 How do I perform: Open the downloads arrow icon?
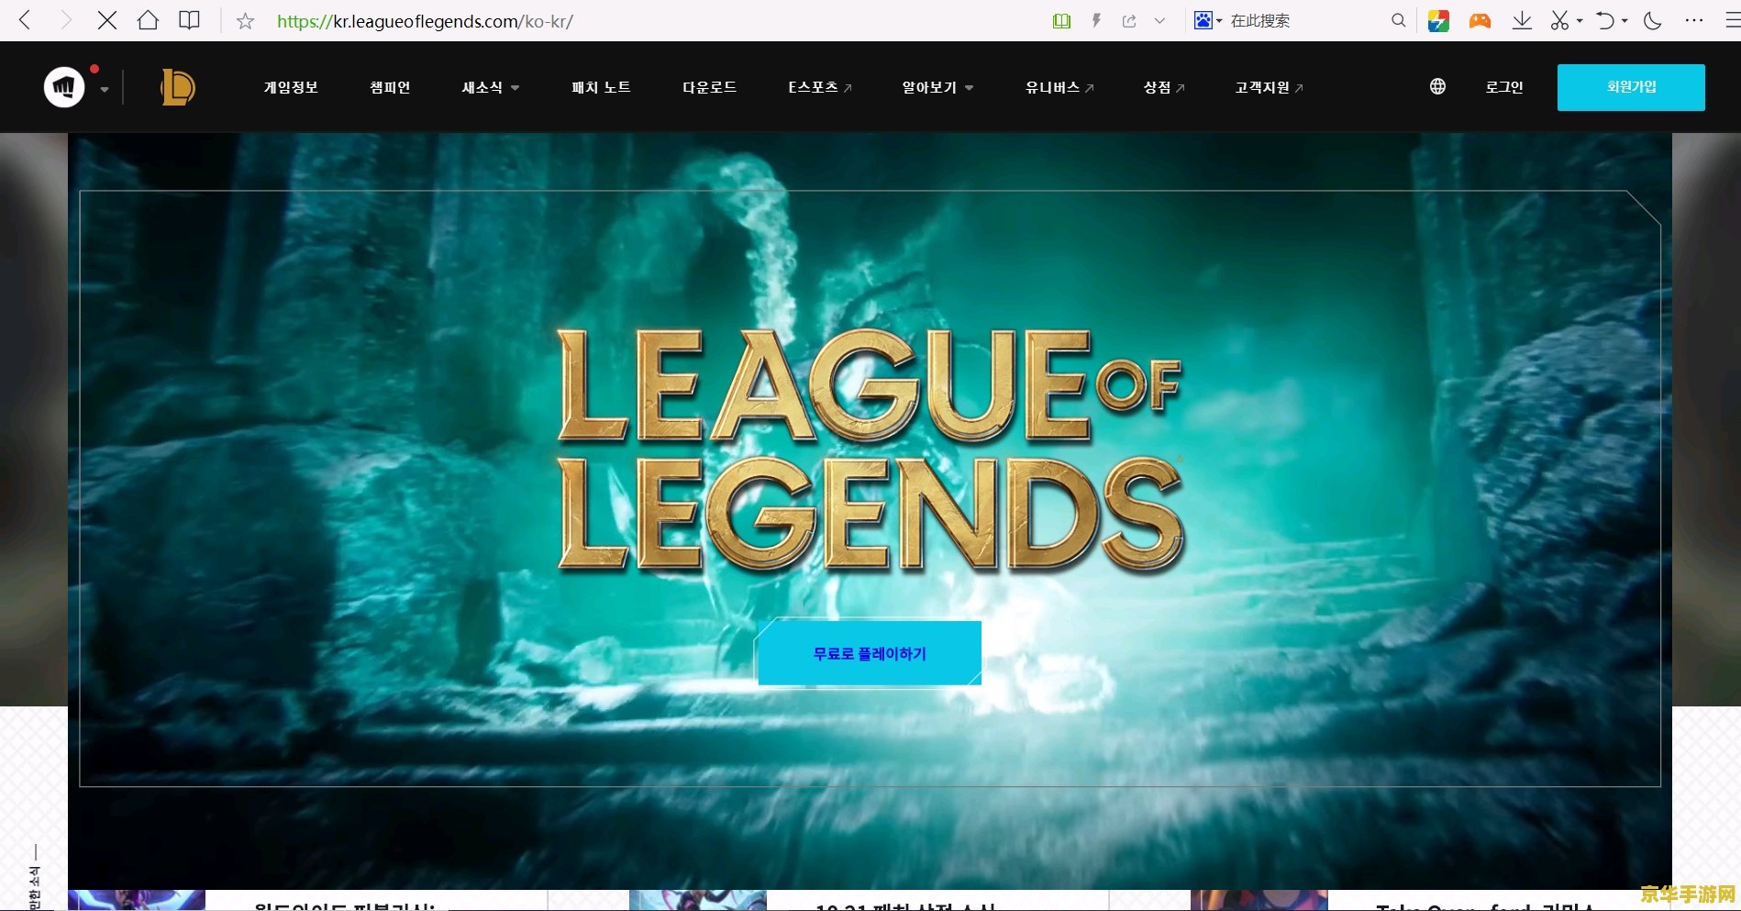point(1522,20)
